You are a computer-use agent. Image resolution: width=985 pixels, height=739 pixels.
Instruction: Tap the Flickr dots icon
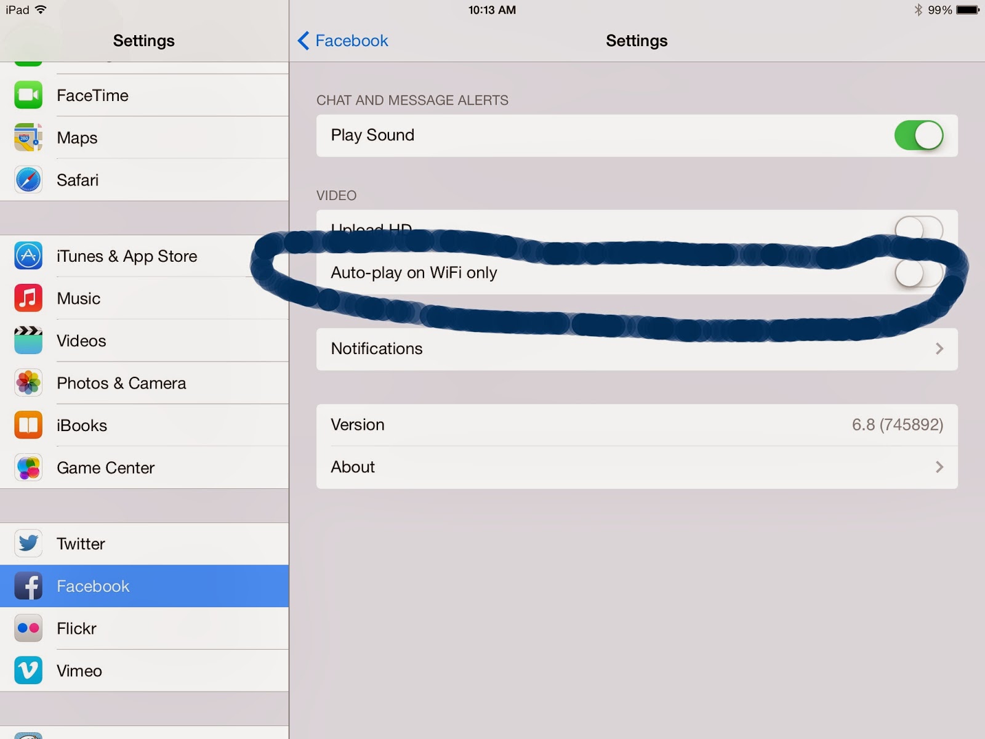(28, 628)
